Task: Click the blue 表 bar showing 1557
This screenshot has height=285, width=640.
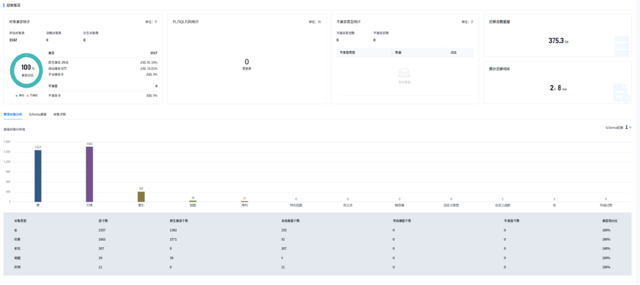Action: [x=38, y=176]
